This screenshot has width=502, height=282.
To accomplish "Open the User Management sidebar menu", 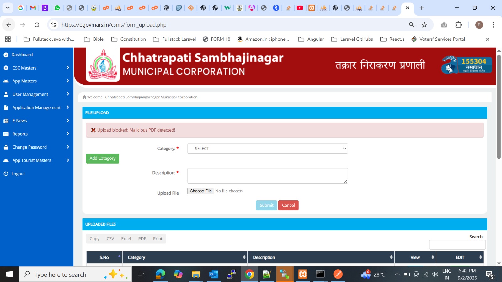I will pos(30,94).
